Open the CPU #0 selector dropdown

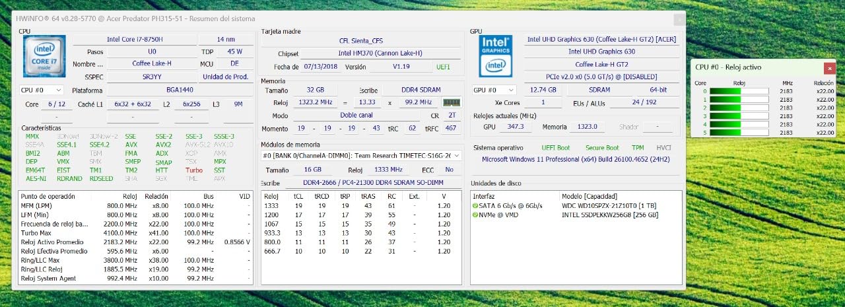tap(41, 90)
